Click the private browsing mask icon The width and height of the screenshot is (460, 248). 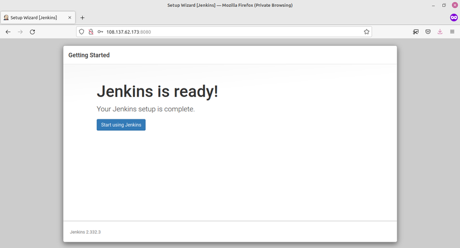pos(454,18)
